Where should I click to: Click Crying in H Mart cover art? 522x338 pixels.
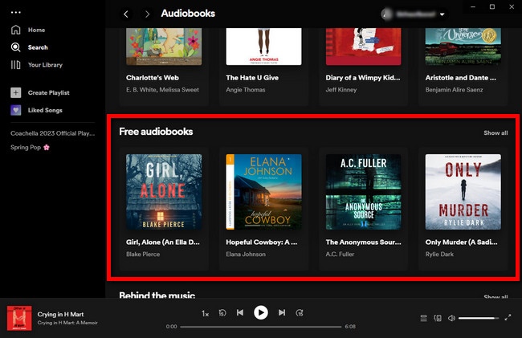19,319
